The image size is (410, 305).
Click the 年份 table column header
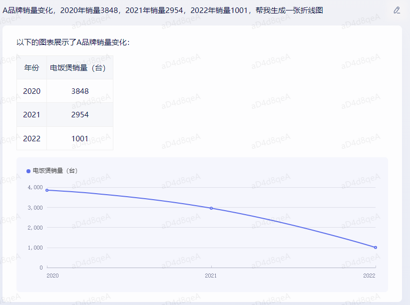click(31, 68)
